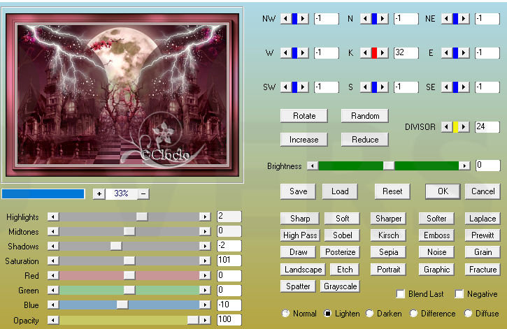Click the K left arrow
The height and width of the screenshot is (329, 507).
(365, 52)
